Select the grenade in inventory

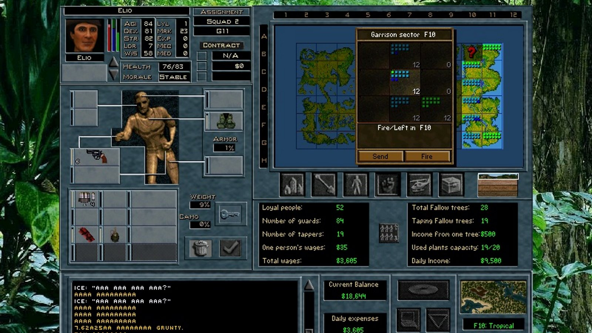click(115, 234)
